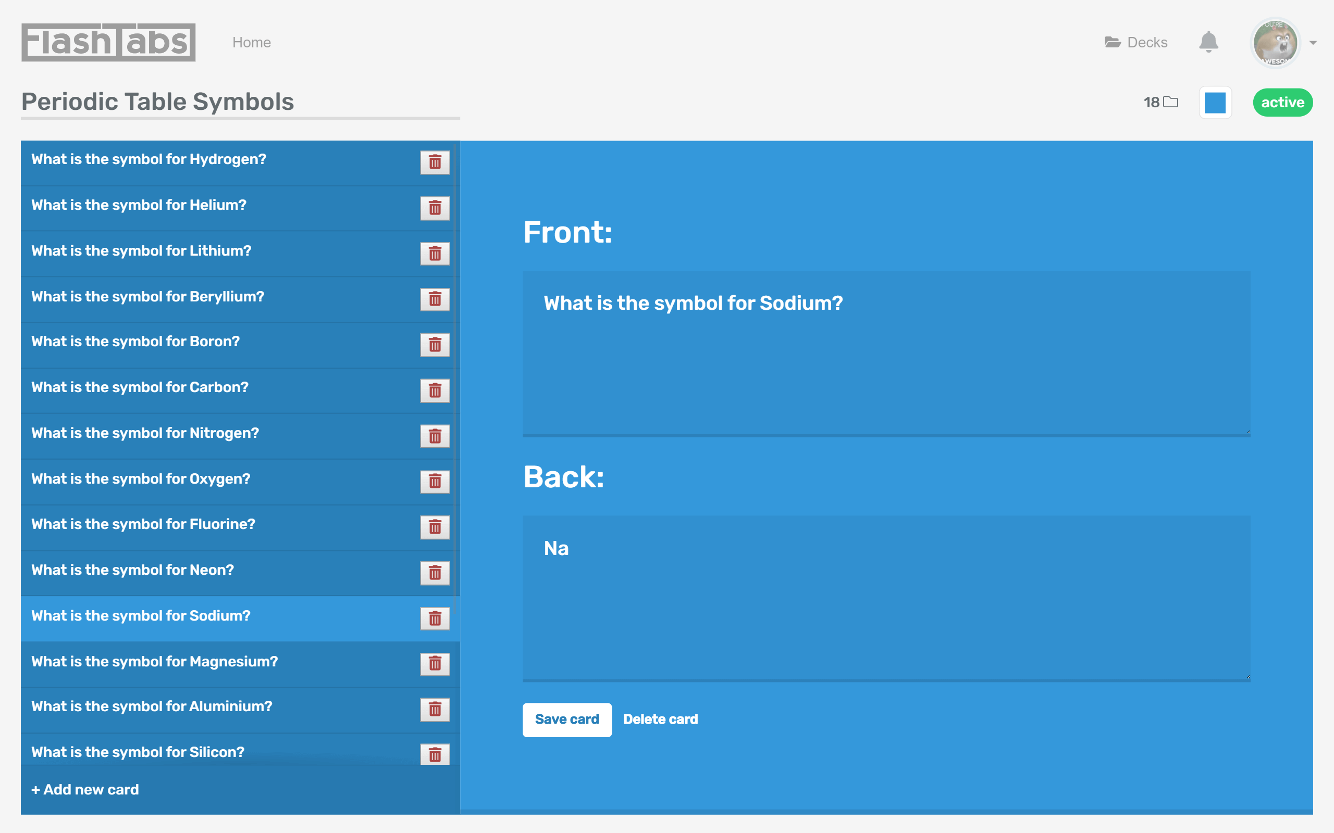Viewport: 1334px width, 833px height.
Task: Open the user avatar menu
Action: [x=1276, y=42]
